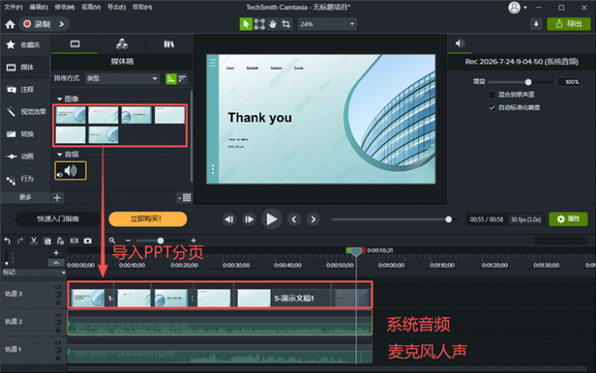Toggle the 属性 properties panel button
Screen dimensions: 596x373
click(568, 219)
